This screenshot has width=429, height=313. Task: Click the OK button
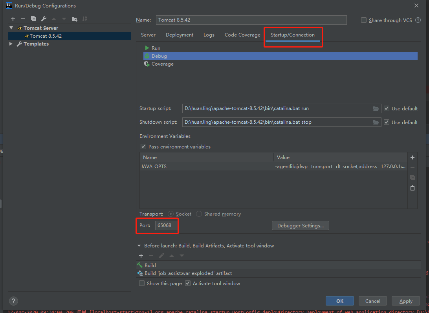340,301
